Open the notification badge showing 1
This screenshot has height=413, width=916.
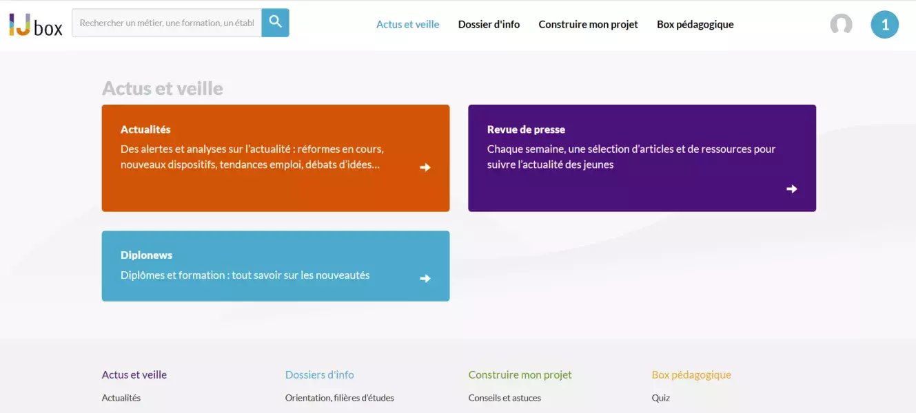coord(884,25)
